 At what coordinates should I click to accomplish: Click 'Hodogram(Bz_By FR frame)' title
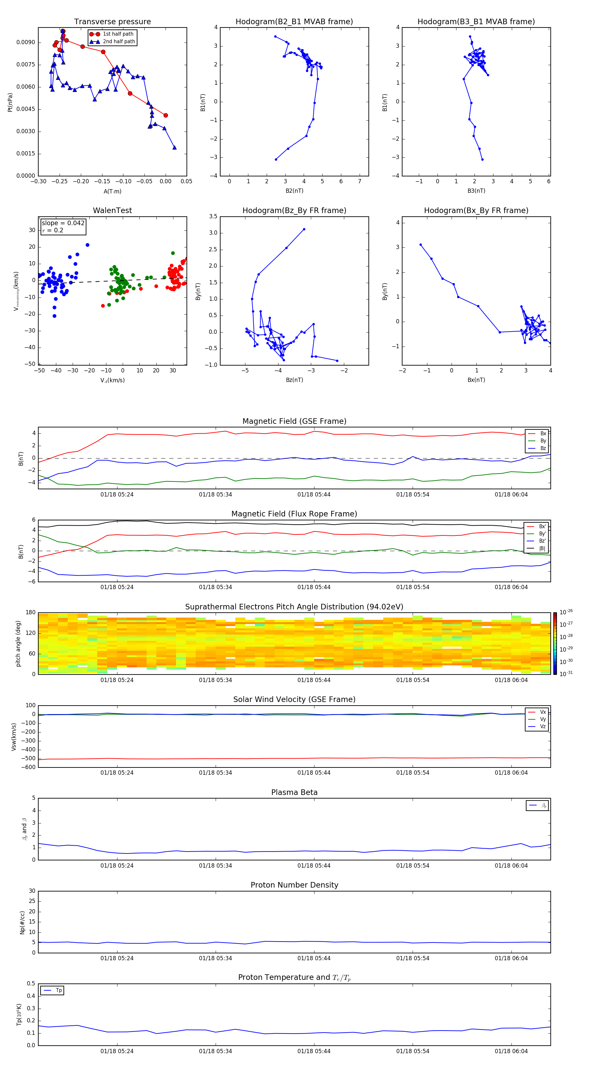294,210
